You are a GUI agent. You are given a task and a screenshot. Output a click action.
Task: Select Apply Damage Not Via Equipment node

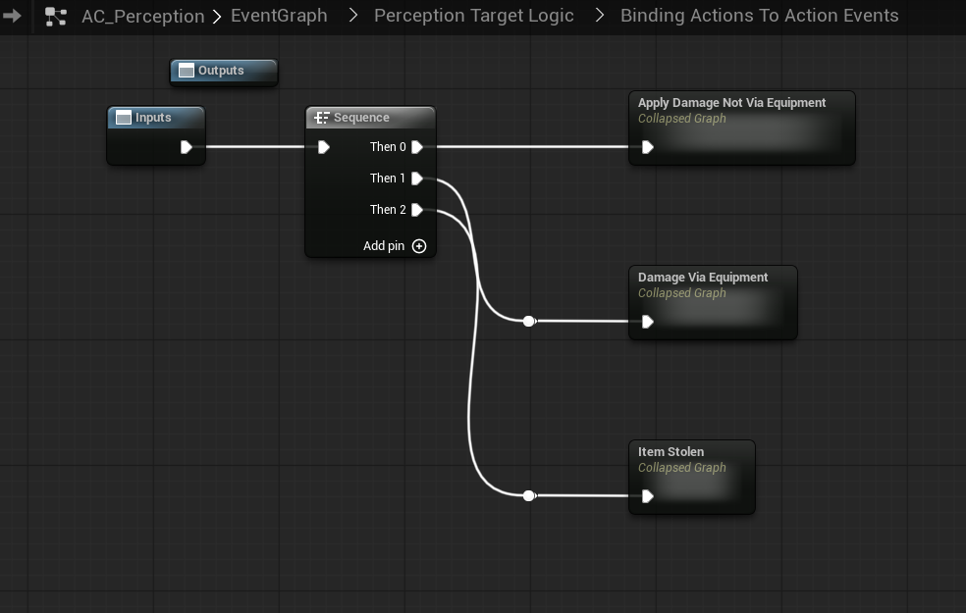731,103
